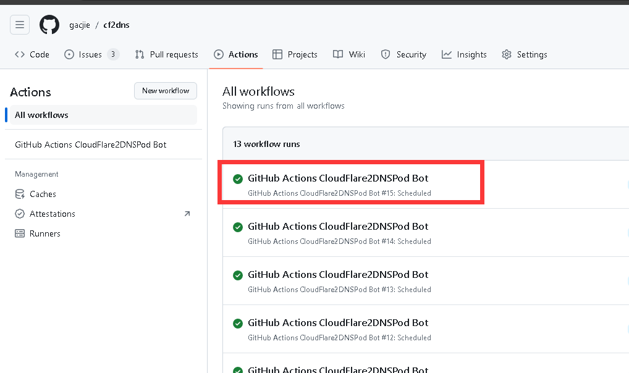Switch to the Issues tab
The image size is (629, 373).
click(91, 54)
